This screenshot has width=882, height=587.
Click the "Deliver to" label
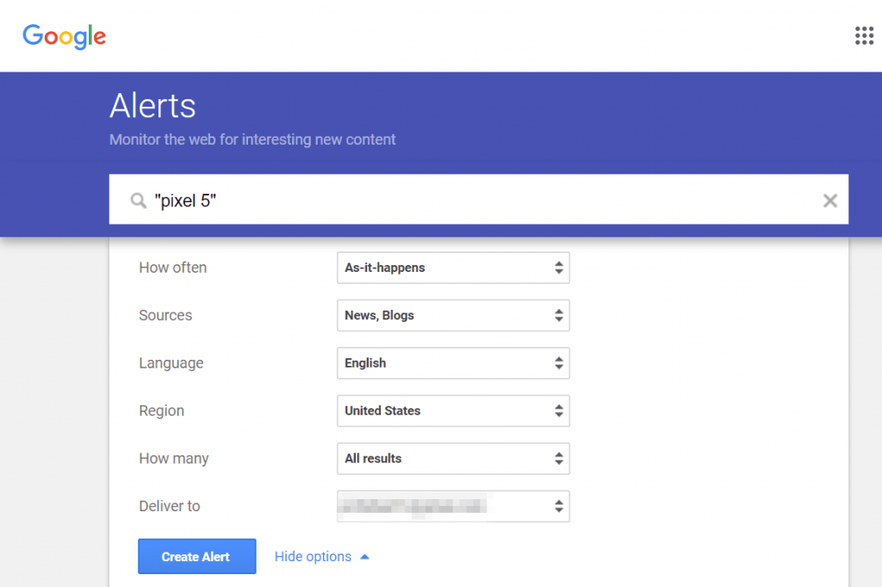170,507
